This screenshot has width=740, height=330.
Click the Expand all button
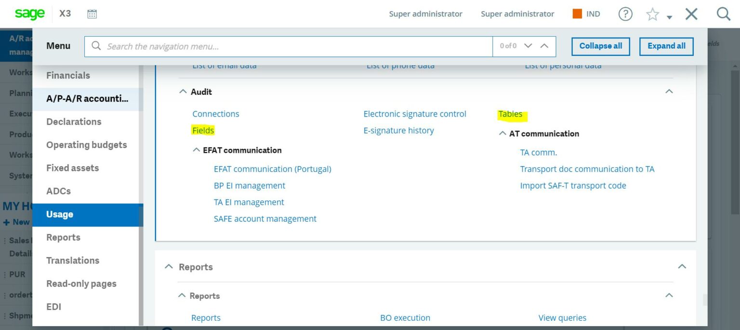click(666, 46)
